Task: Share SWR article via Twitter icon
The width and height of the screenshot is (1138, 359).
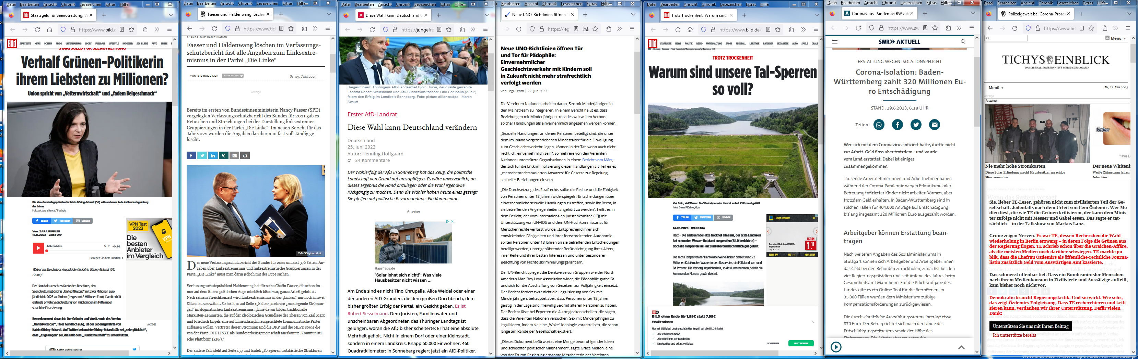Action: click(916, 125)
